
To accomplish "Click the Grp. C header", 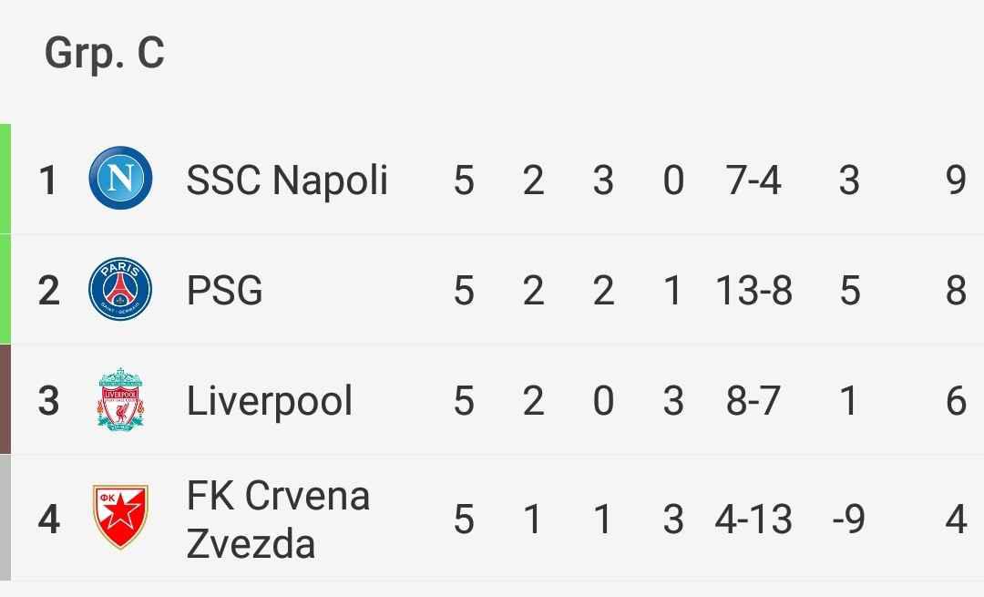I will (105, 54).
